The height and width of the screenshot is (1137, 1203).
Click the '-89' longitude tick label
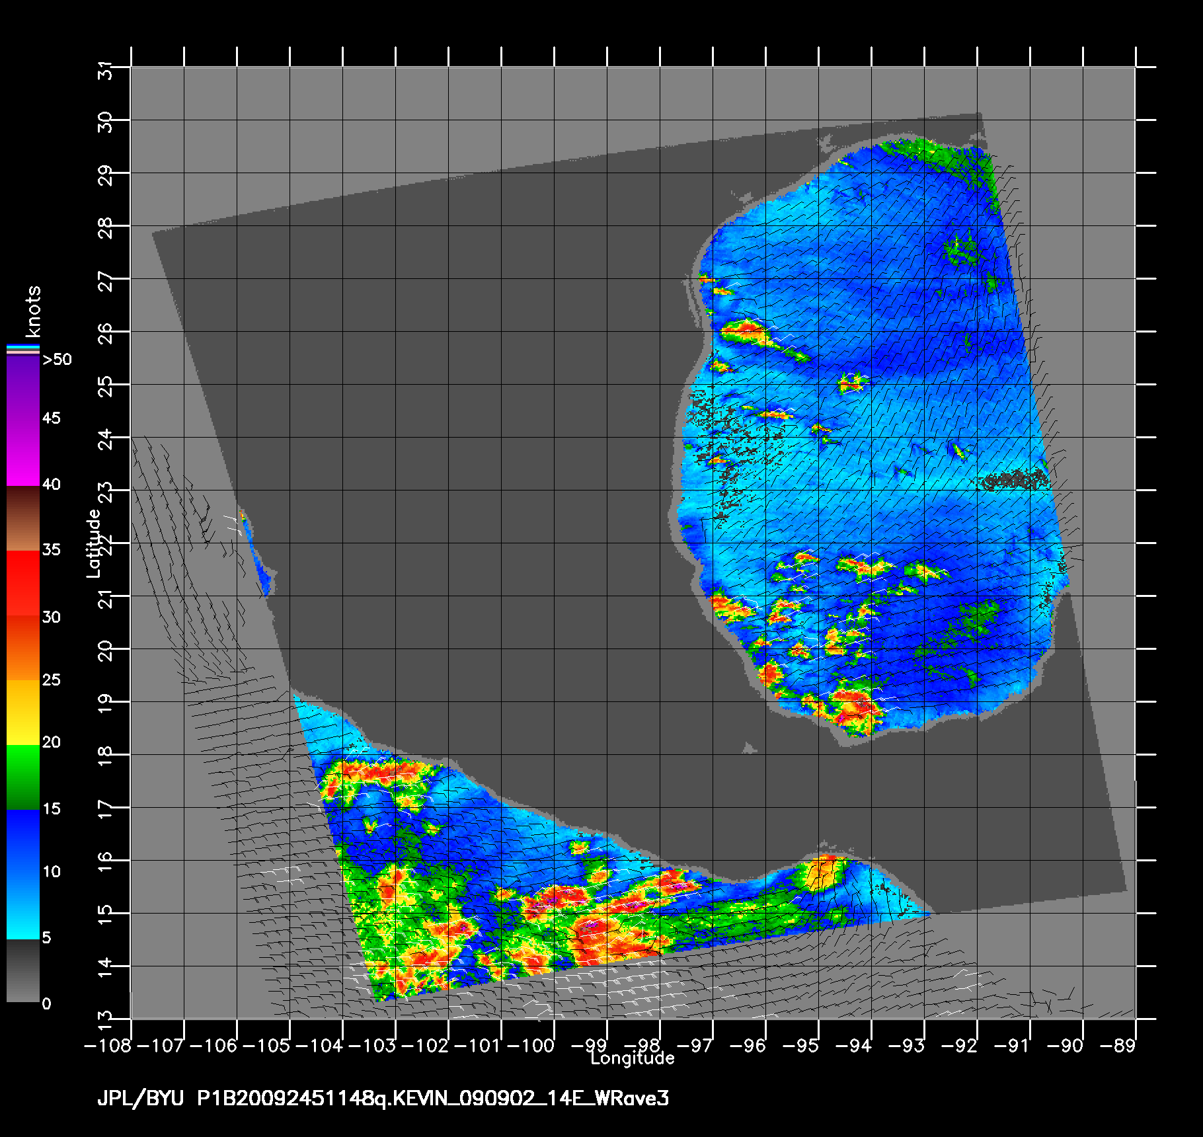pos(1119,1046)
